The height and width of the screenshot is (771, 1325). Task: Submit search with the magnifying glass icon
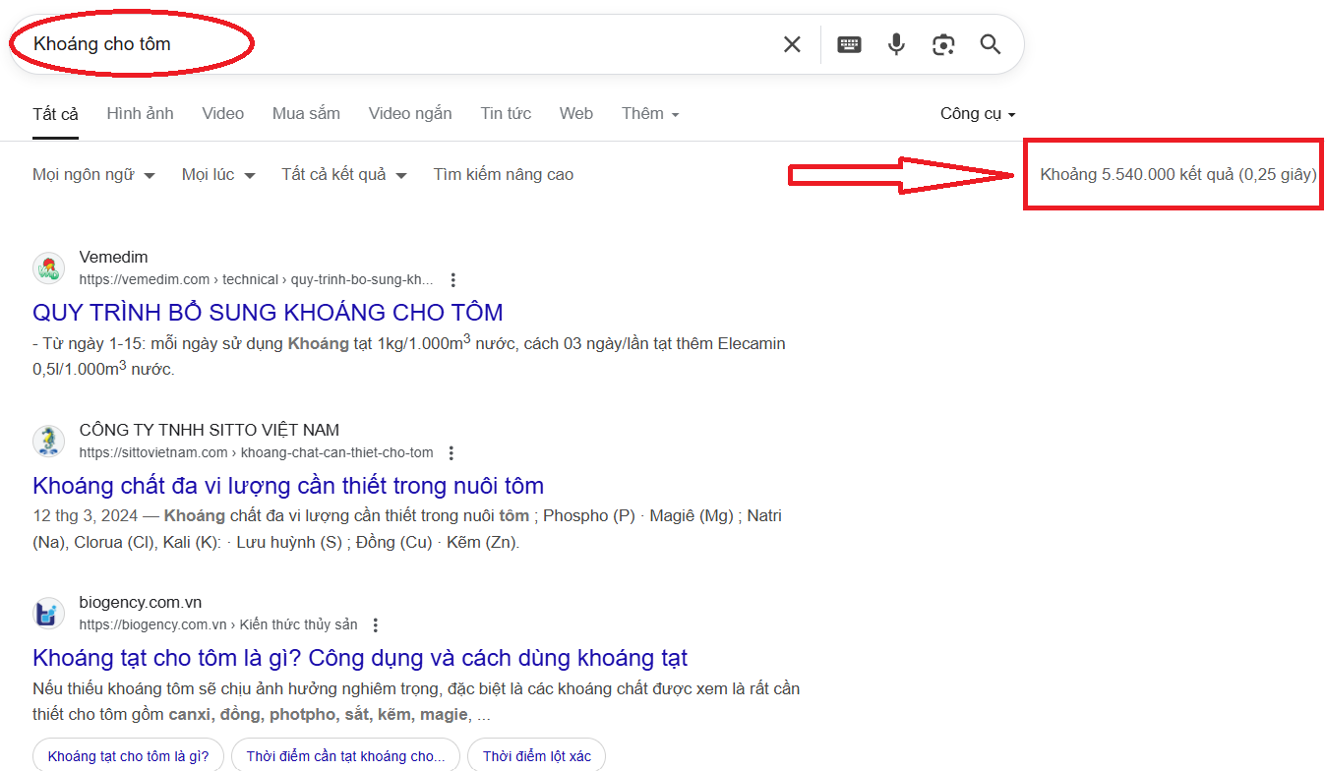coord(991,44)
